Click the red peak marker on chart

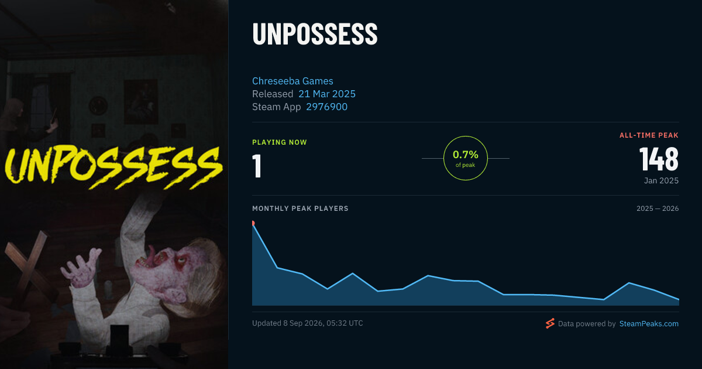point(253,223)
